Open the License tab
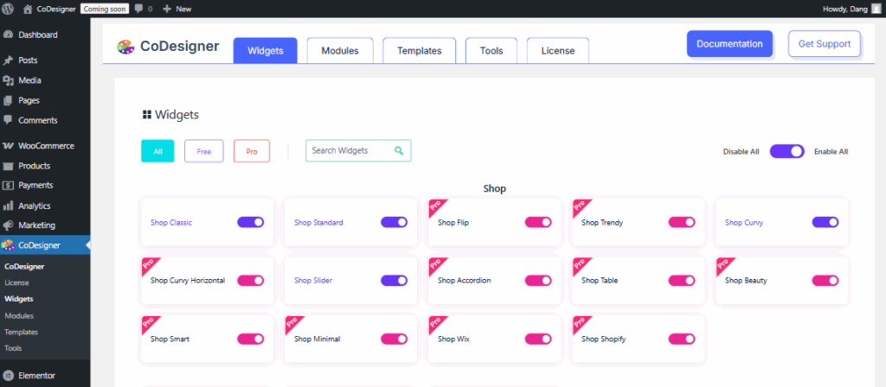886x387 pixels. point(558,51)
